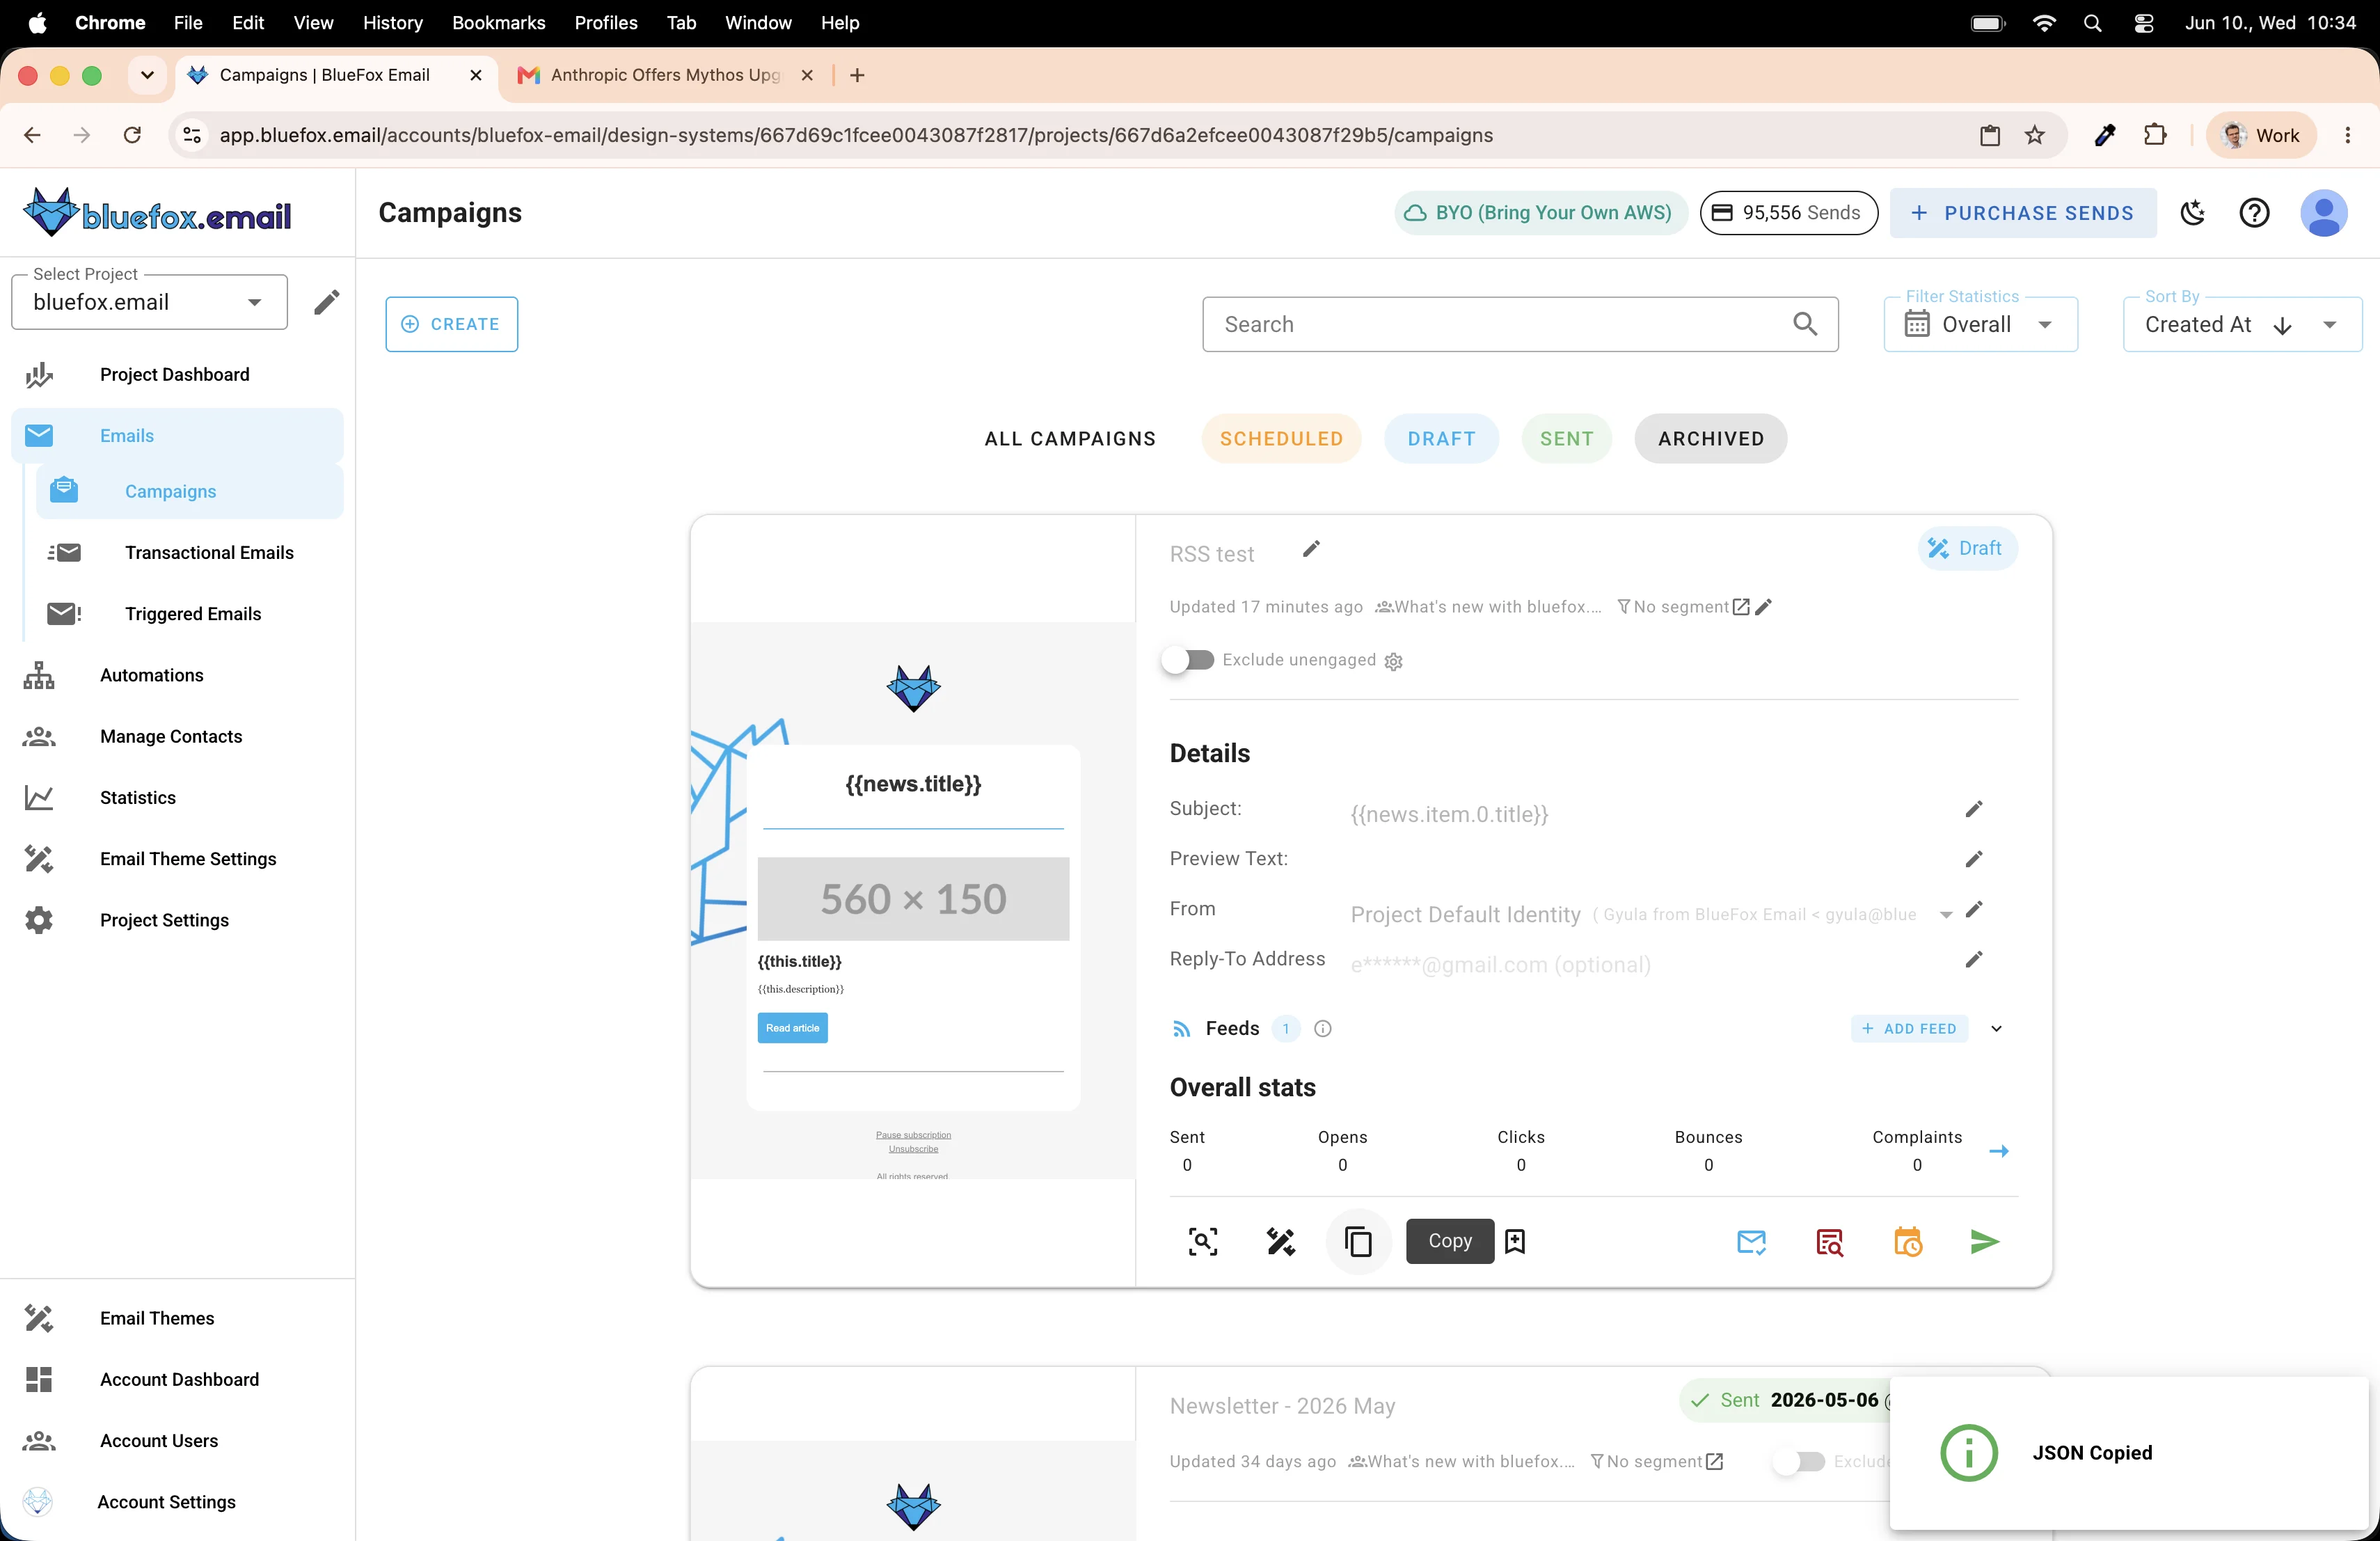Open macOS Control Center icon
Image resolution: width=2380 pixels, height=1541 pixels.
pos(2143,22)
